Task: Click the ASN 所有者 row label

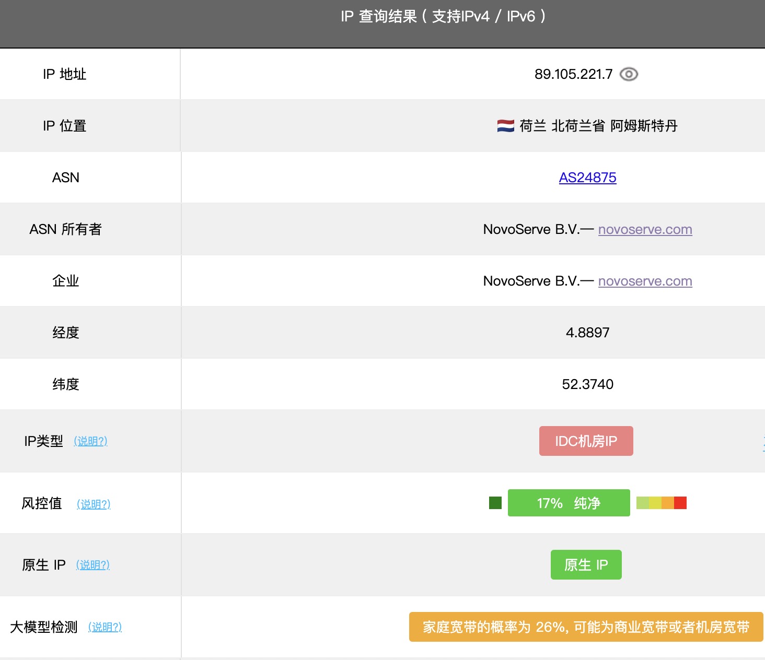Action: (66, 229)
